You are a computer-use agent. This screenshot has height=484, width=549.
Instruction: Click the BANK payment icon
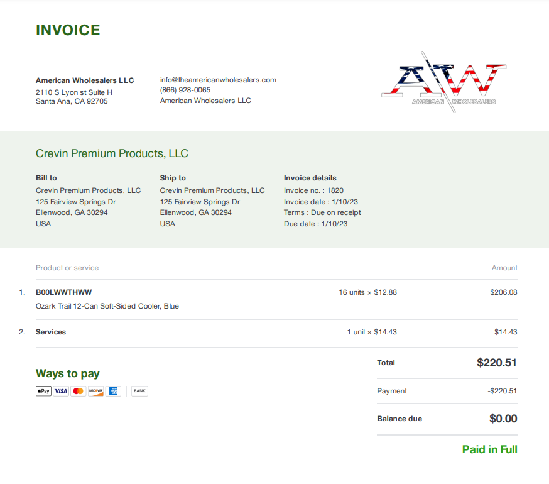pyautogui.click(x=139, y=391)
